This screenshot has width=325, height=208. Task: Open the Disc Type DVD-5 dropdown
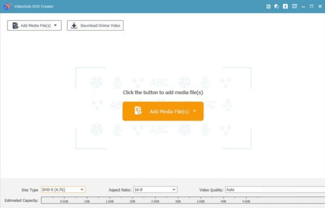click(x=63, y=190)
